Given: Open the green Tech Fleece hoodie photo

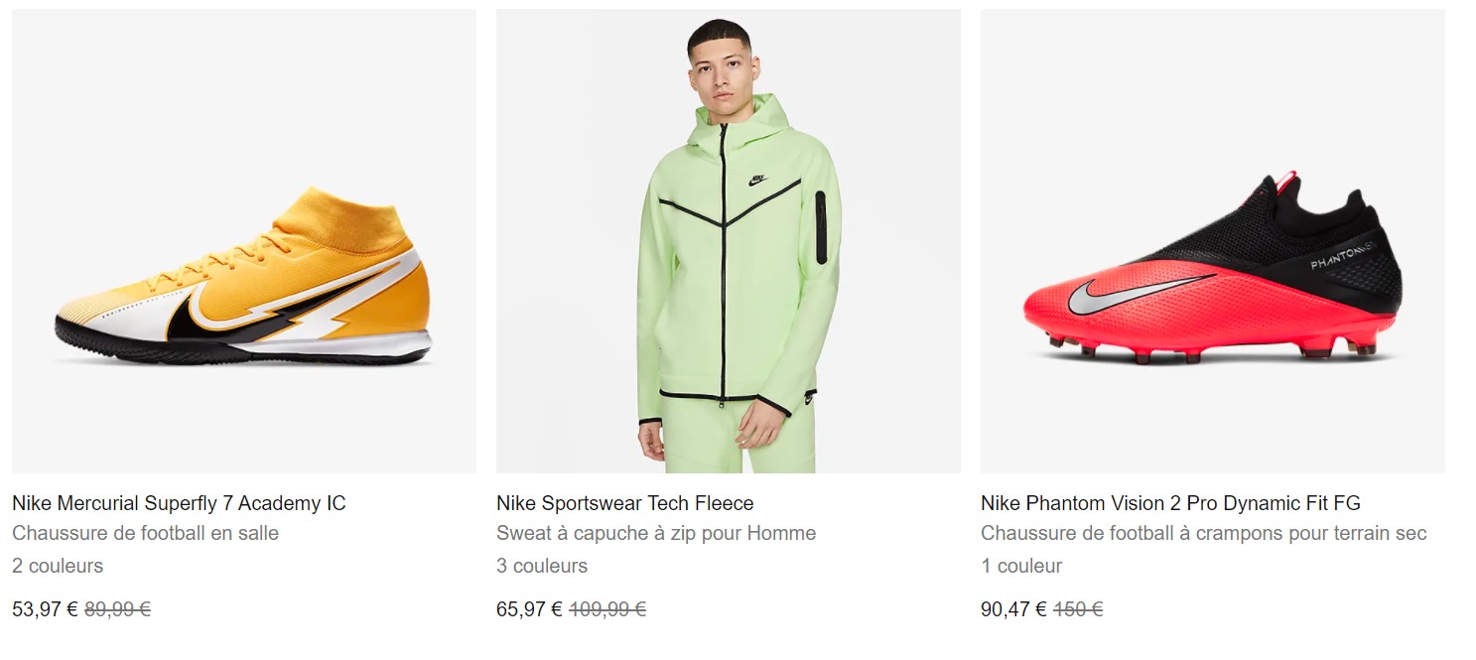Looking at the screenshot, I should [x=728, y=241].
